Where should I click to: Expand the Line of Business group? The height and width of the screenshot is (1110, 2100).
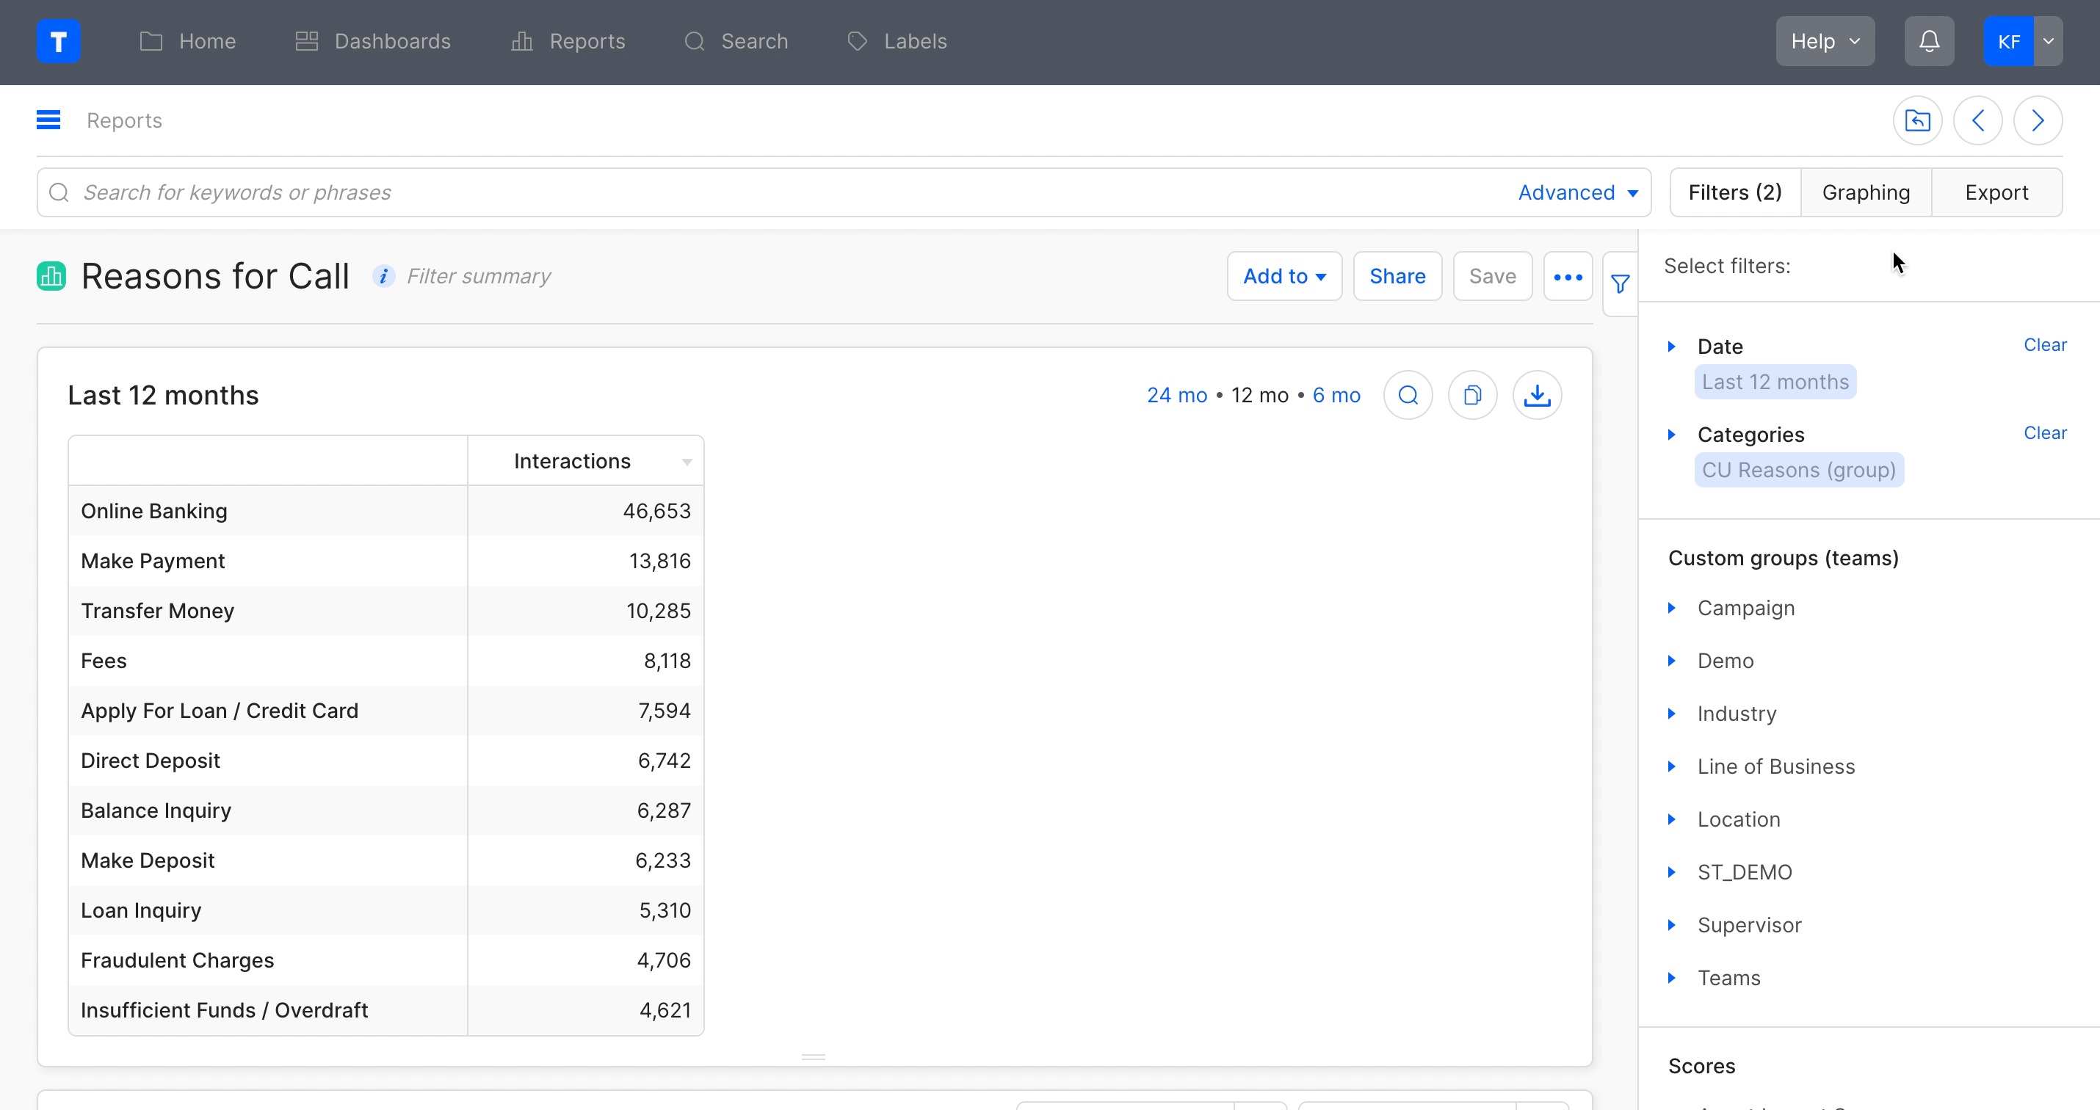coord(1672,766)
